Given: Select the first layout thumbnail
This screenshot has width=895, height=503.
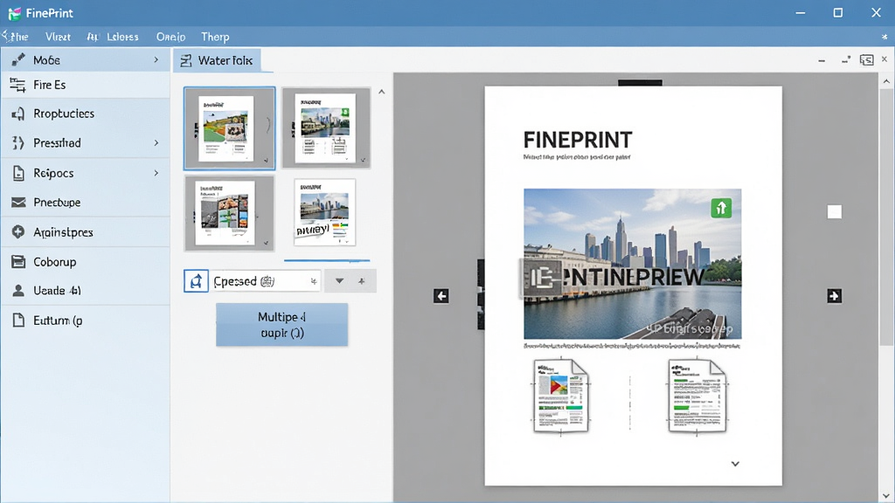Looking at the screenshot, I should click(x=230, y=128).
